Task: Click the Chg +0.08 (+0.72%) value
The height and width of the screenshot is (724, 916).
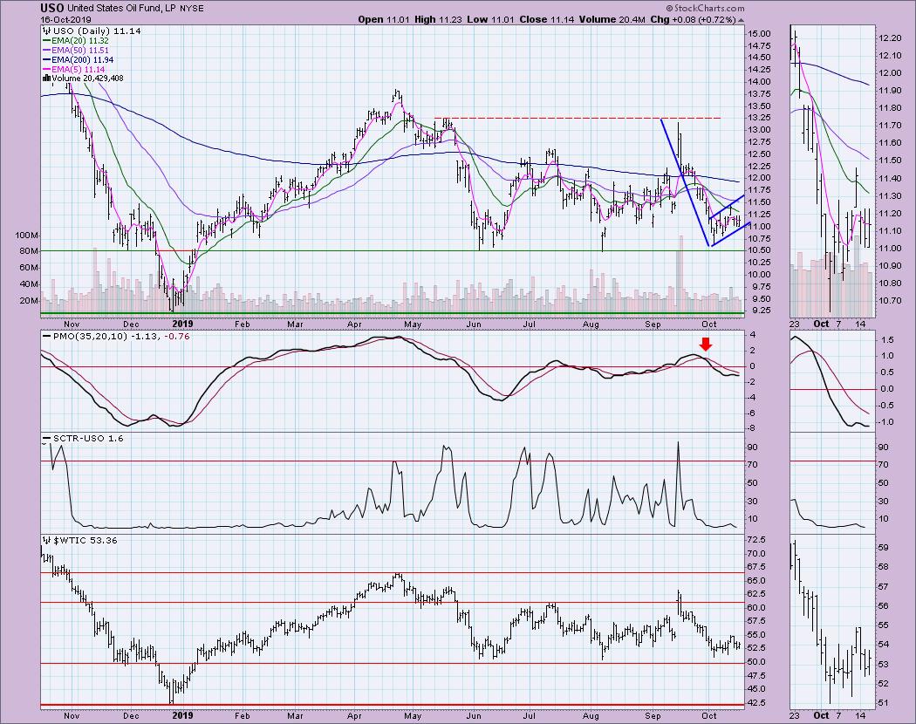Action: pyautogui.click(x=694, y=19)
